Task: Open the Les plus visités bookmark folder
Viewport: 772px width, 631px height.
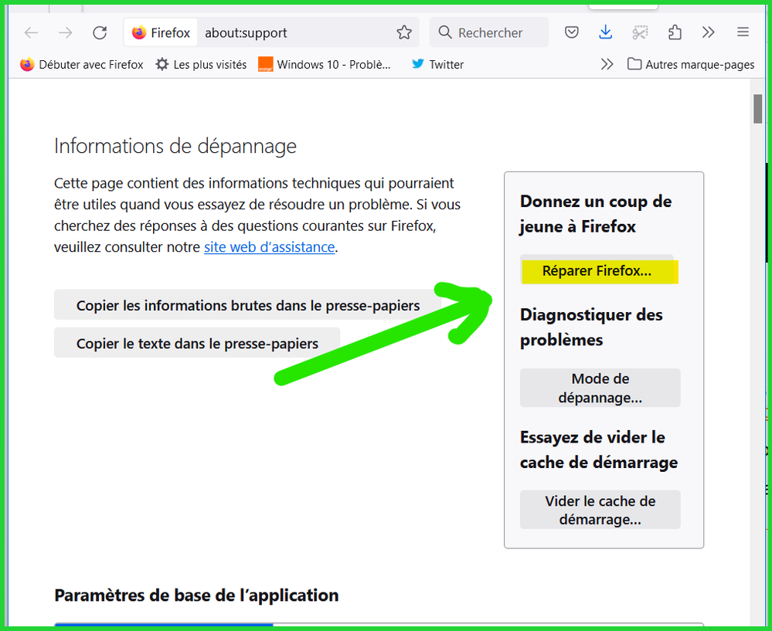Action: (201, 64)
